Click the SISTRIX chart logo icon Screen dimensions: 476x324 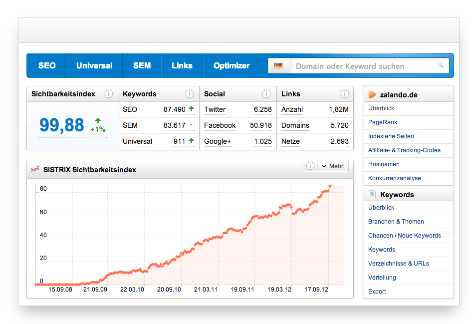point(34,170)
